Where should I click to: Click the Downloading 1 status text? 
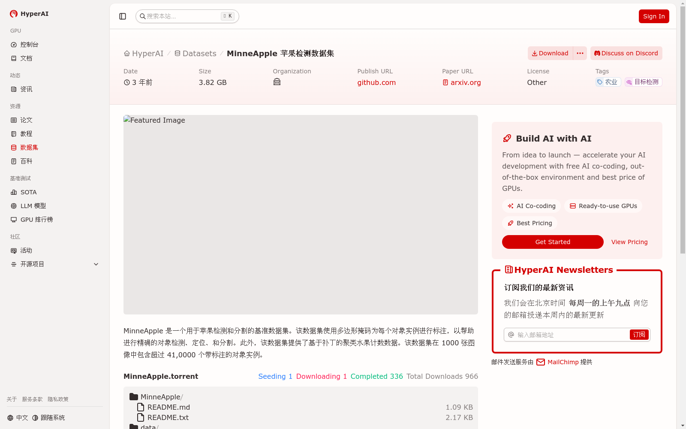click(322, 376)
